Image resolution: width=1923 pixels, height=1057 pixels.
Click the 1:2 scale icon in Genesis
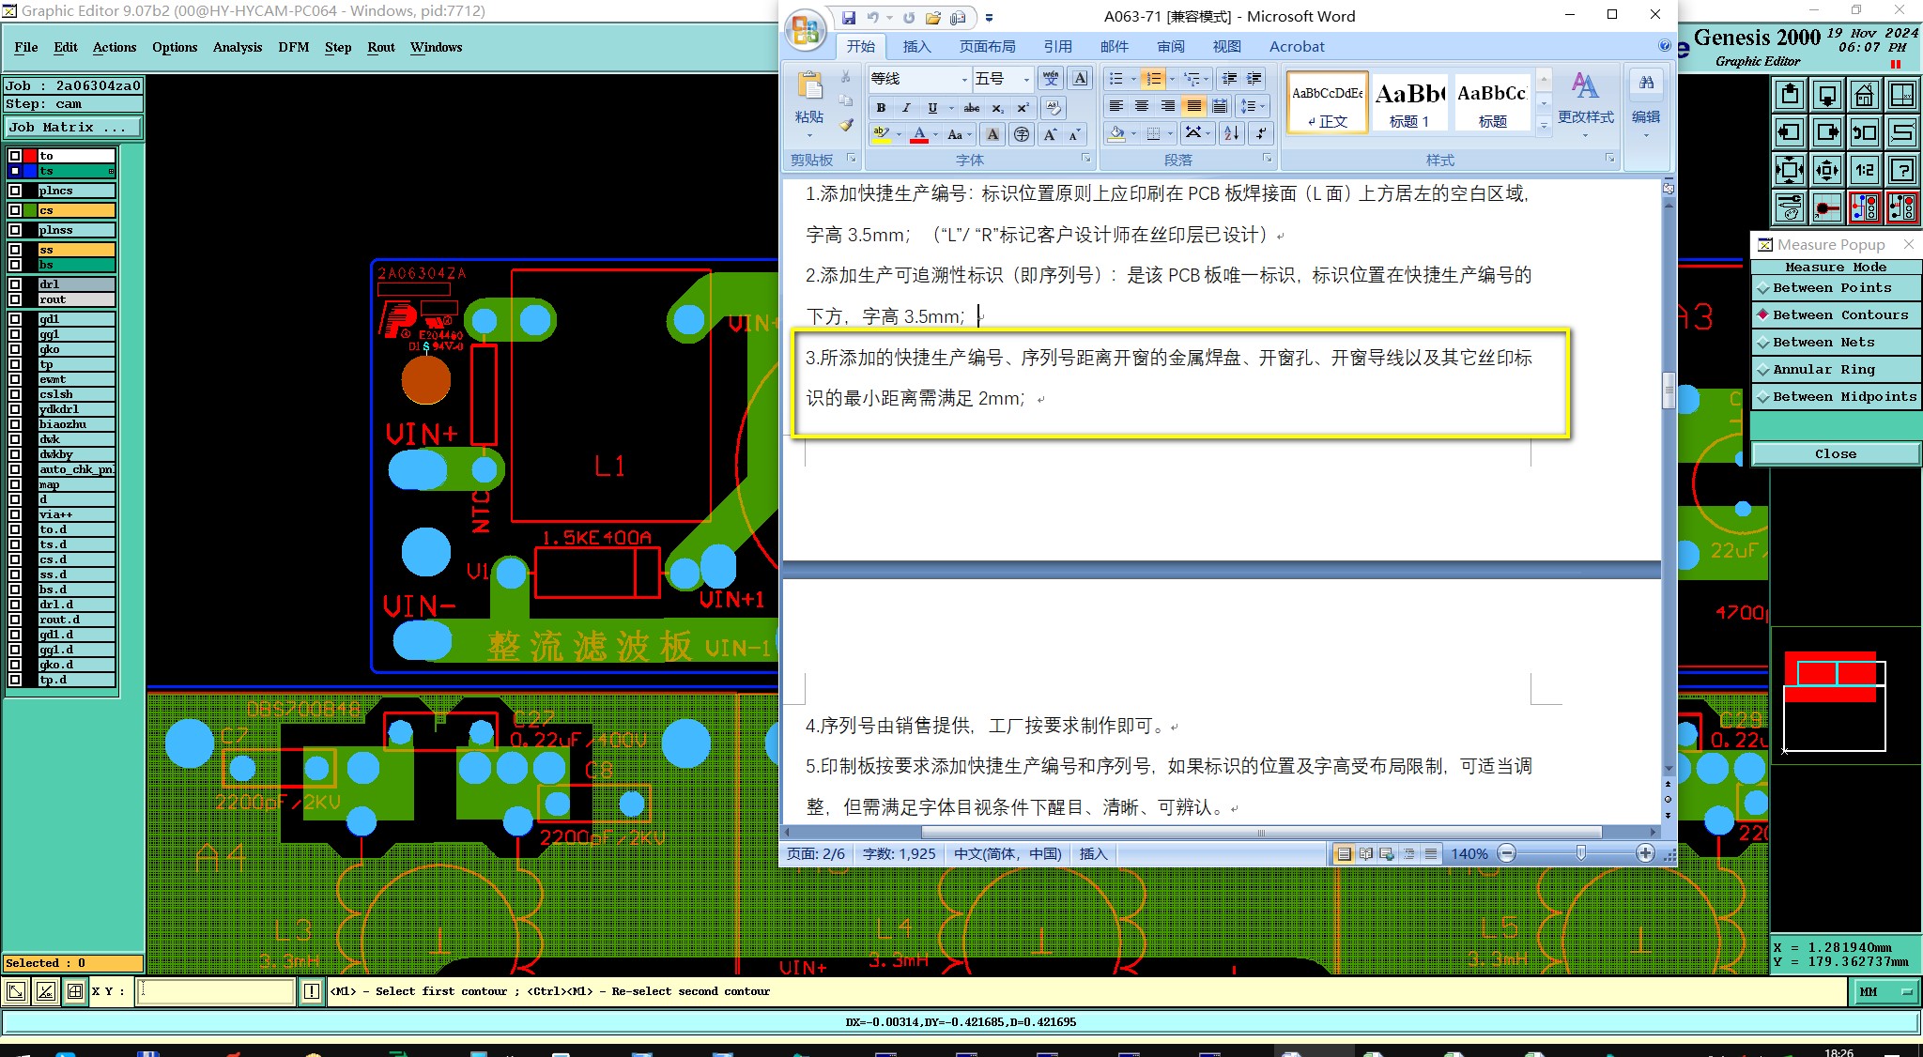click(1865, 170)
